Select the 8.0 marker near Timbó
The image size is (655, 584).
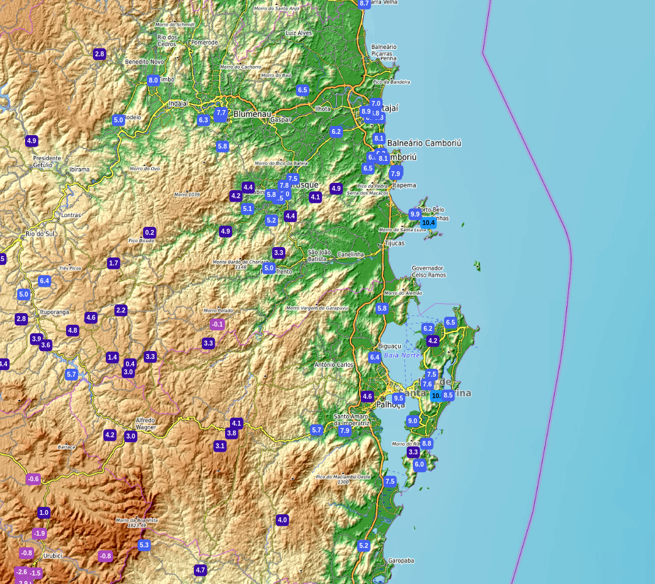154,80
